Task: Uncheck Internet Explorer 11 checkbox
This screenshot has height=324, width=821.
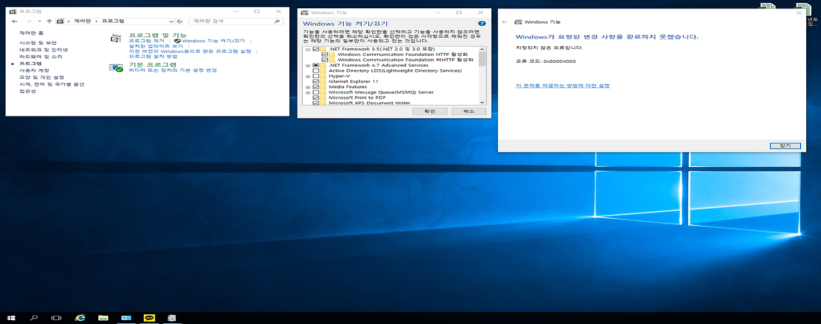Action: (x=316, y=81)
